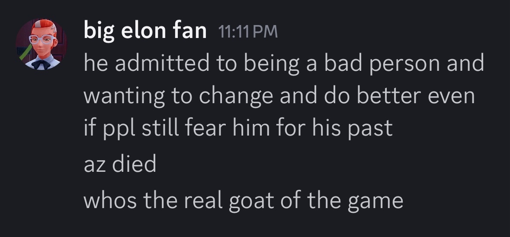Click the "whos the real goat" message
Viewport: 510px width, 237px height.
coord(243,201)
